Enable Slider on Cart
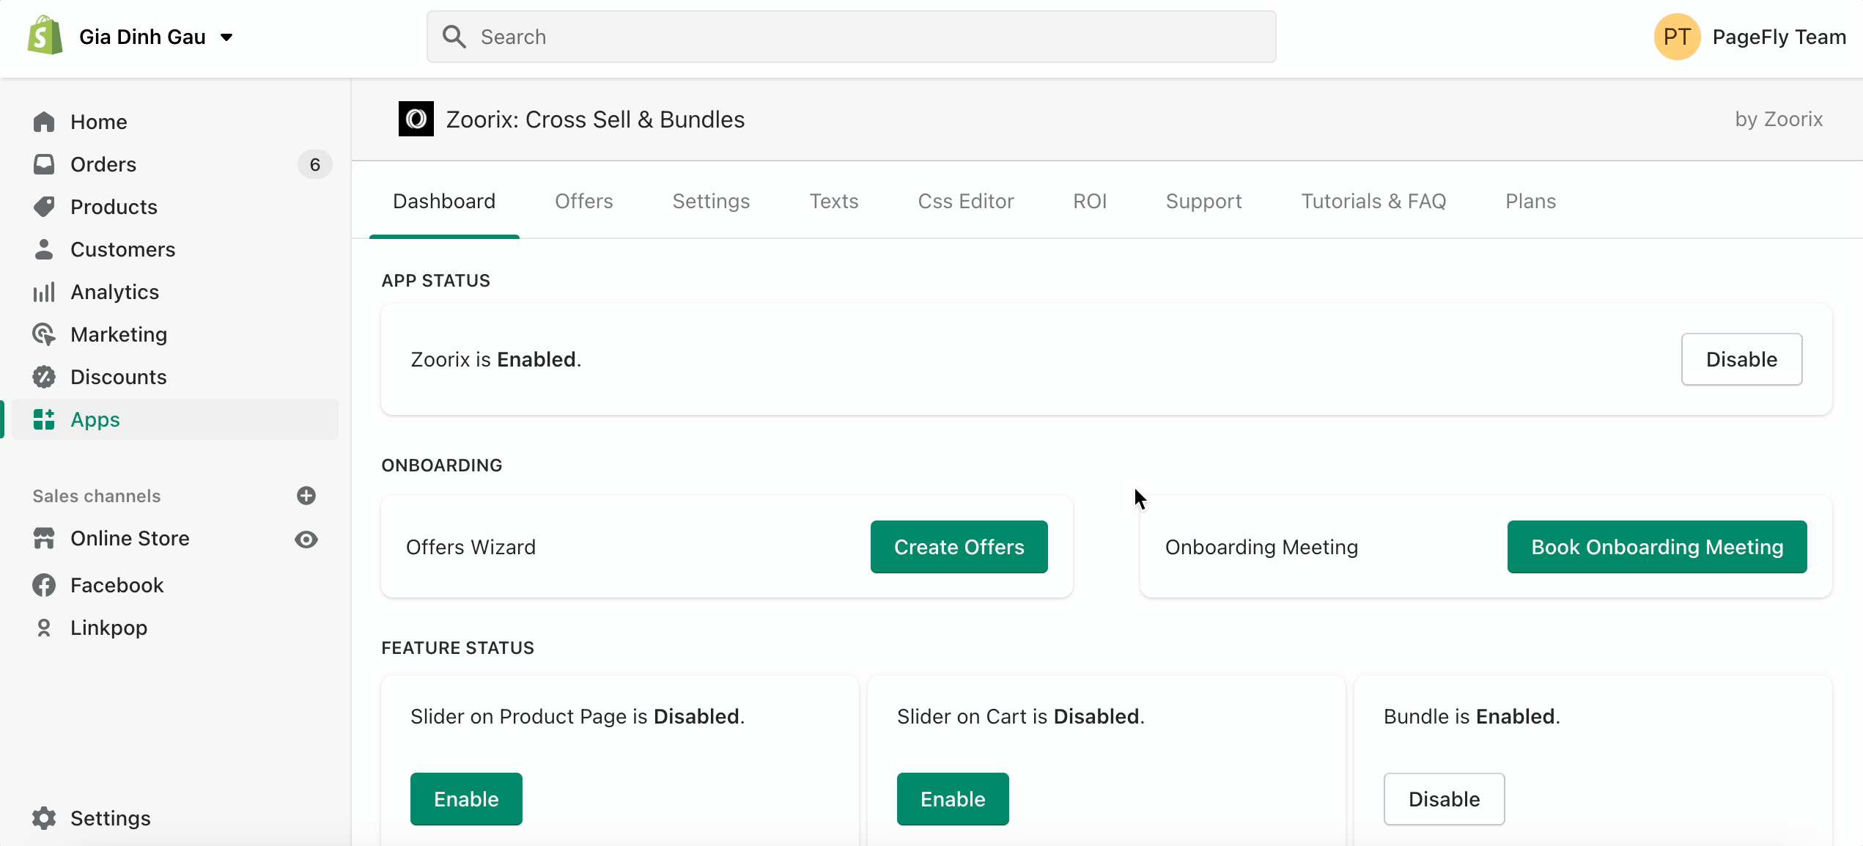 (x=953, y=799)
